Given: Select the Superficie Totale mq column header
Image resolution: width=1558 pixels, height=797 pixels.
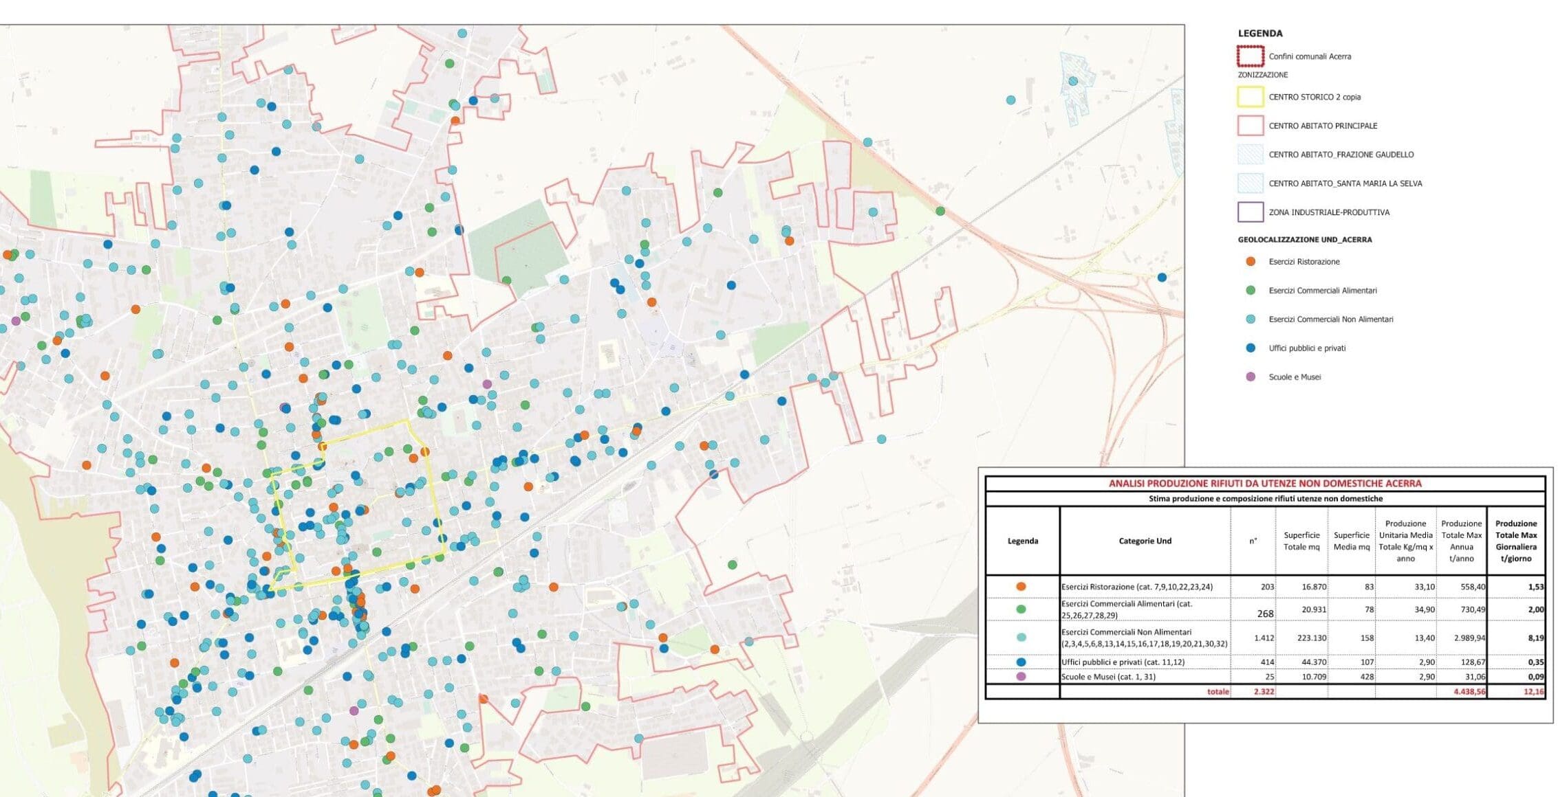Looking at the screenshot, I should (x=1301, y=541).
